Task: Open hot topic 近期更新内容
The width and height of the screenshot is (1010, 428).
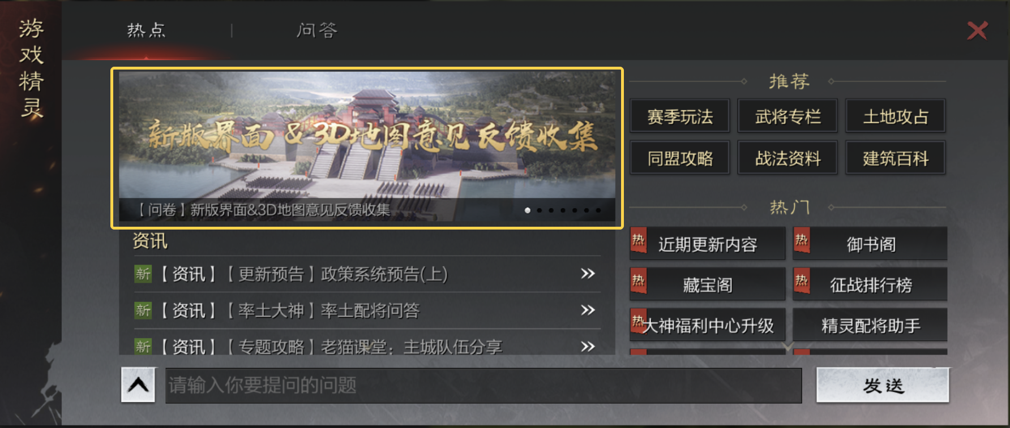Action: (x=708, y=244)
